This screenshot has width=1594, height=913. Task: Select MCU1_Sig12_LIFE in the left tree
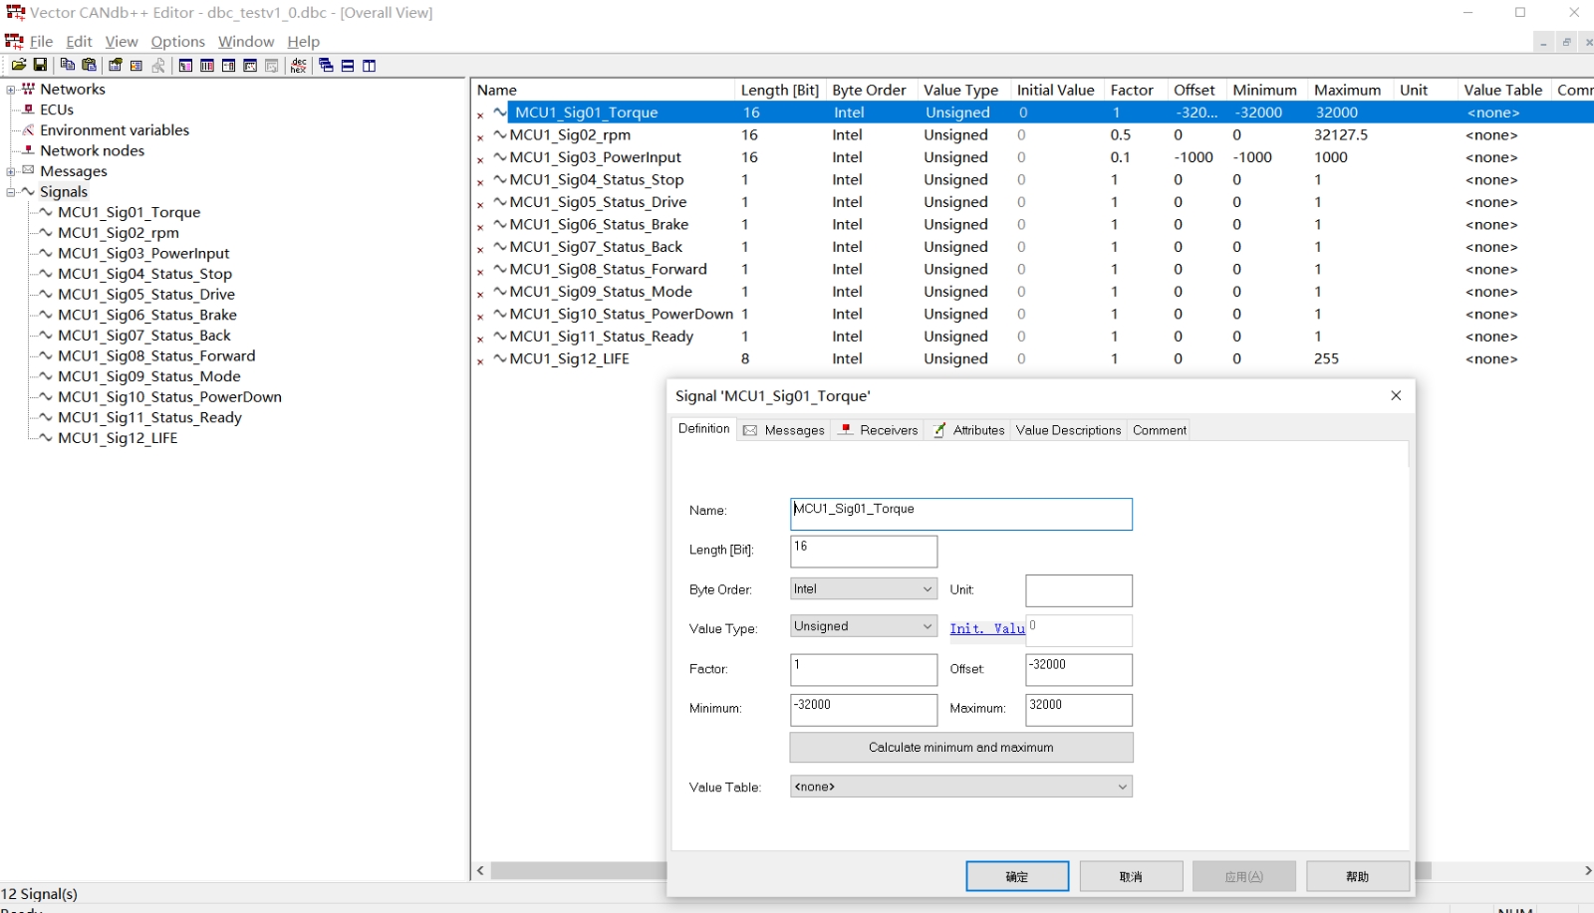tap(118, 438)
